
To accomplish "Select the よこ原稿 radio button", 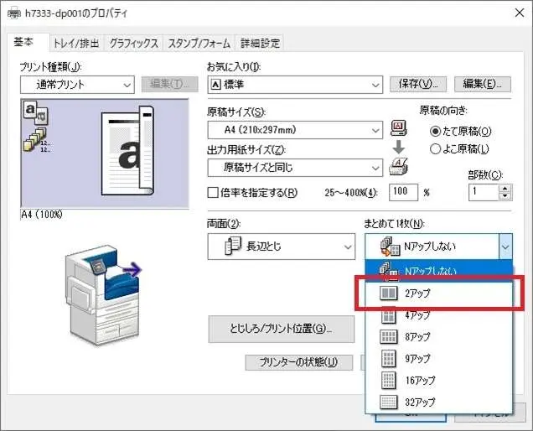I will pyautogui.click(x=434, y=148).
